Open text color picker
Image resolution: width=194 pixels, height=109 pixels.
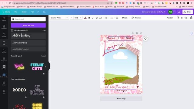click(85, 18)
